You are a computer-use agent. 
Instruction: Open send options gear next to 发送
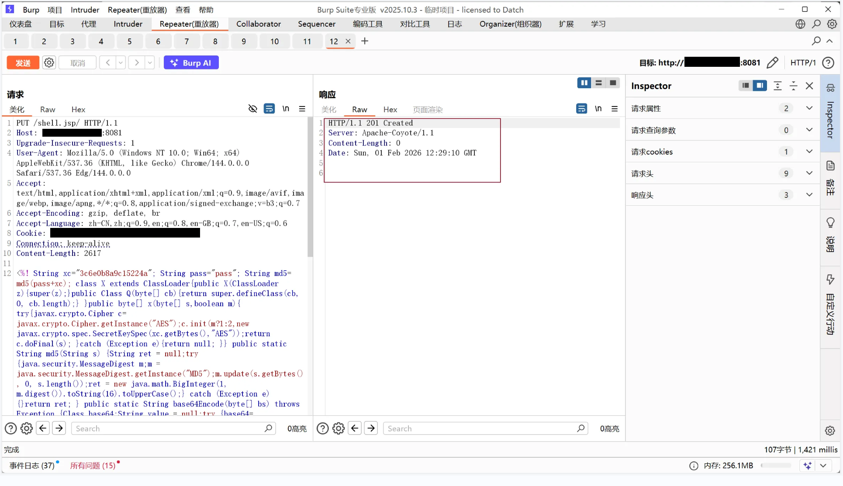point(49,62)
